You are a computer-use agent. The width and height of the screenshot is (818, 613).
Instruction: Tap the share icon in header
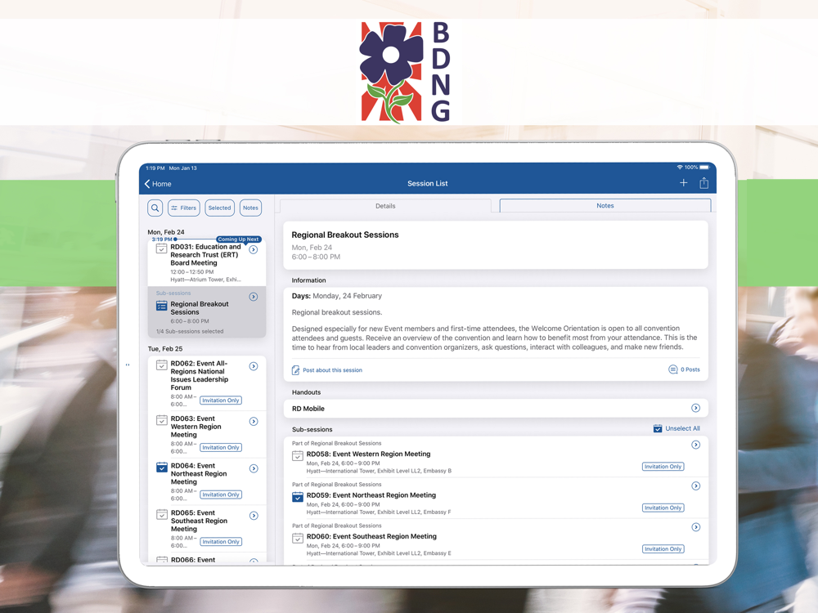[703, 182]
